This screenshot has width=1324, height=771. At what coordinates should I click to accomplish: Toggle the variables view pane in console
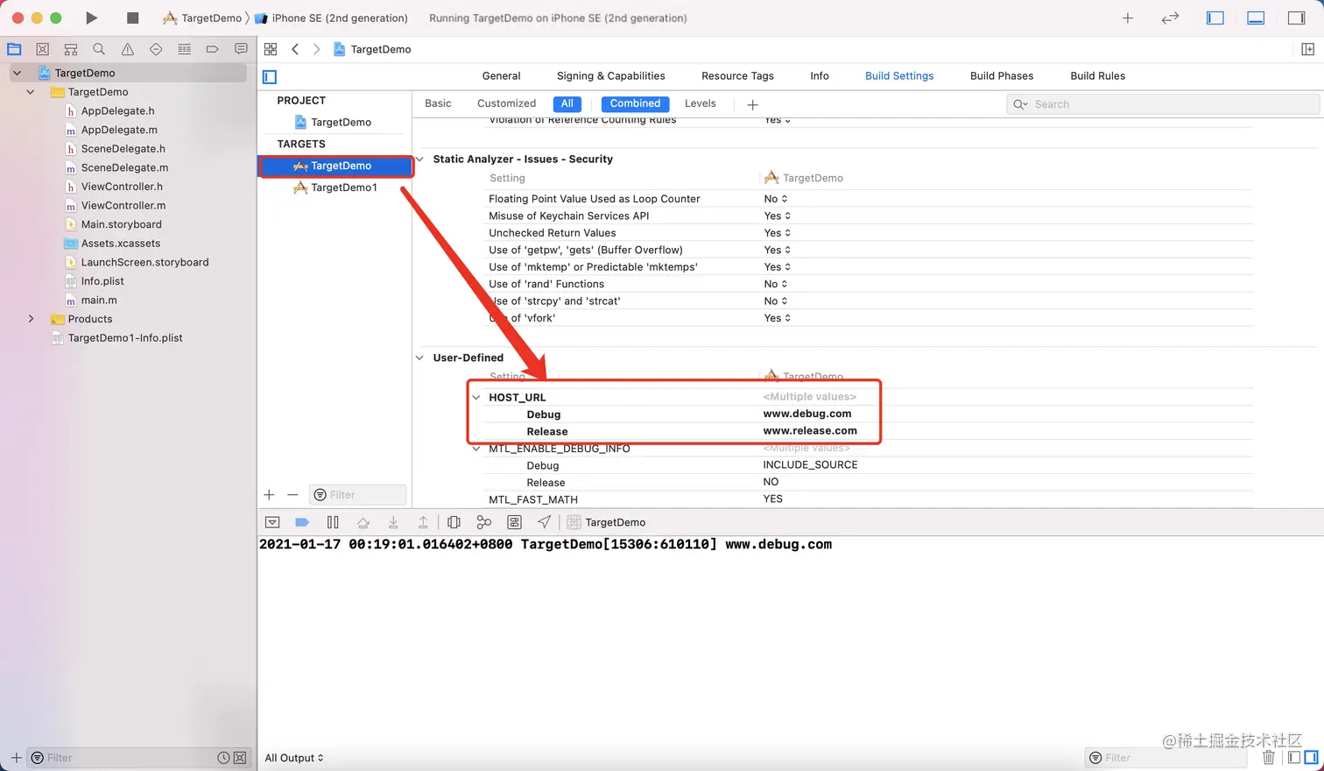tap(1294, 757)
